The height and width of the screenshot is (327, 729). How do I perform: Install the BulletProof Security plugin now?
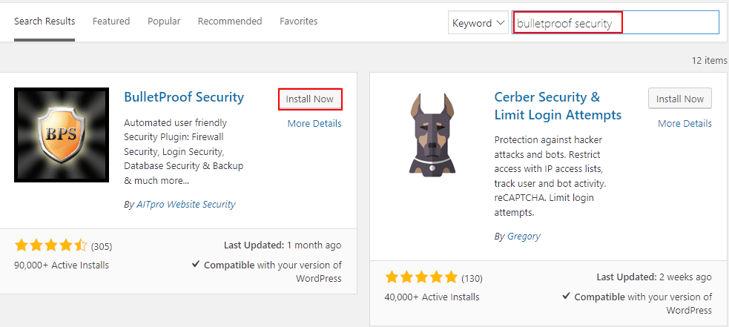click(310, 99)
